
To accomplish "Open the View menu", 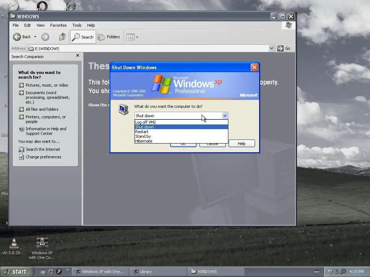I will [x=40, y=25].
